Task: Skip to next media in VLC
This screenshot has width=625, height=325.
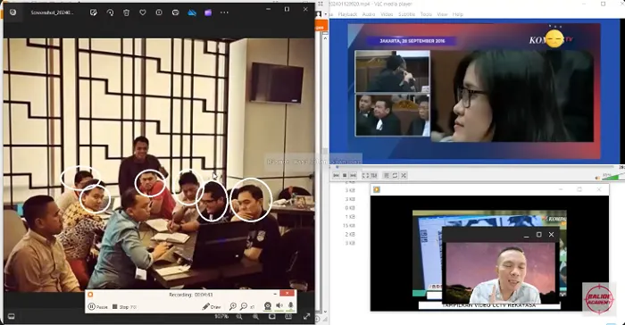Action: (x=353, y=176)
